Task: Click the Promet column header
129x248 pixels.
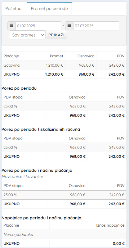Action: [56, 56]
